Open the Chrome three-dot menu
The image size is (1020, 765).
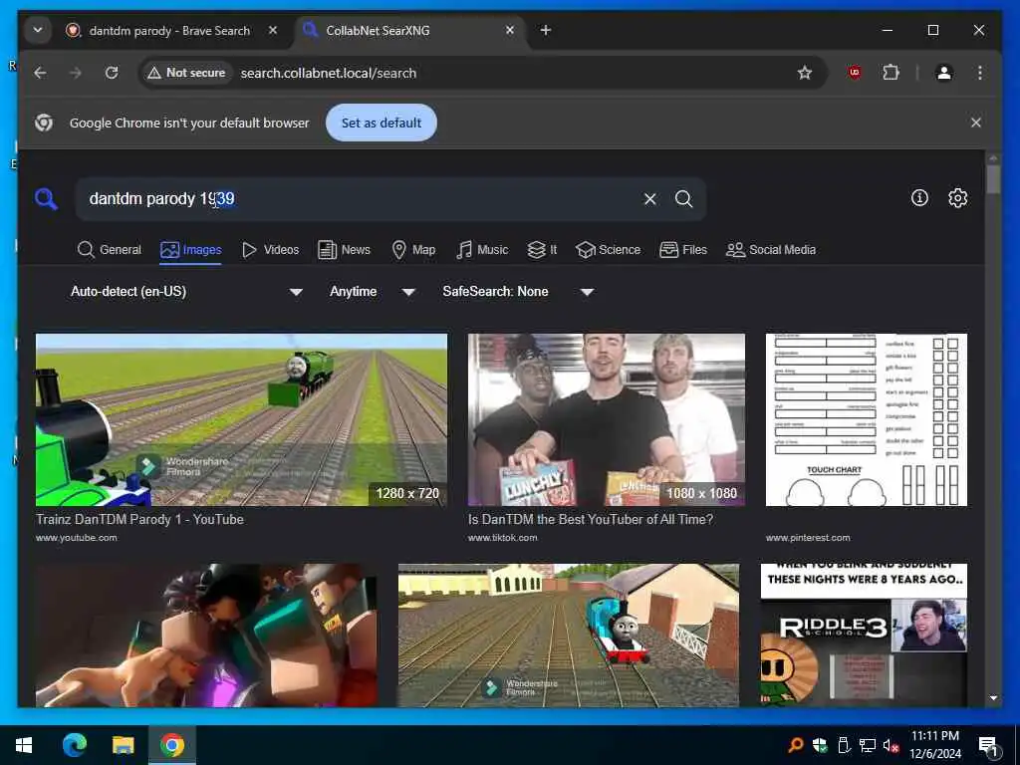click(980, 73)
